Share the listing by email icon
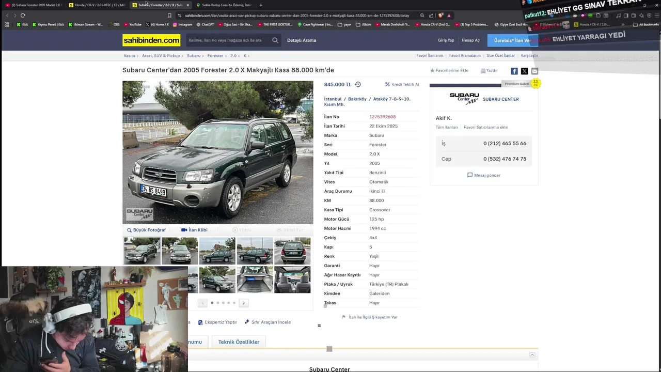 point(534,71)
